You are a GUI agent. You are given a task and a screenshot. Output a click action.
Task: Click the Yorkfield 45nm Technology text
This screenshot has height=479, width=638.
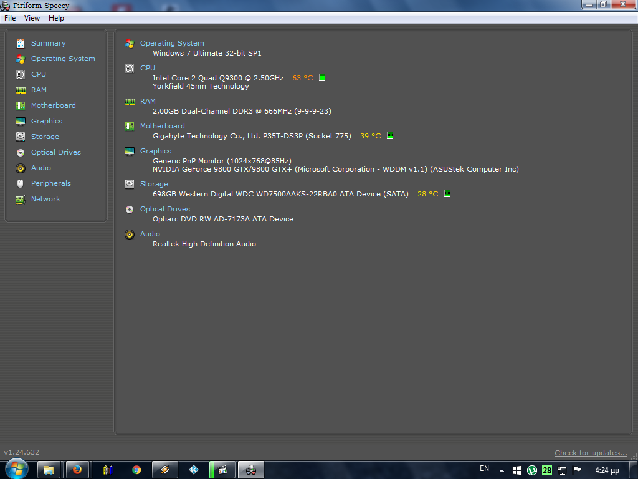[x=201, y=86]
